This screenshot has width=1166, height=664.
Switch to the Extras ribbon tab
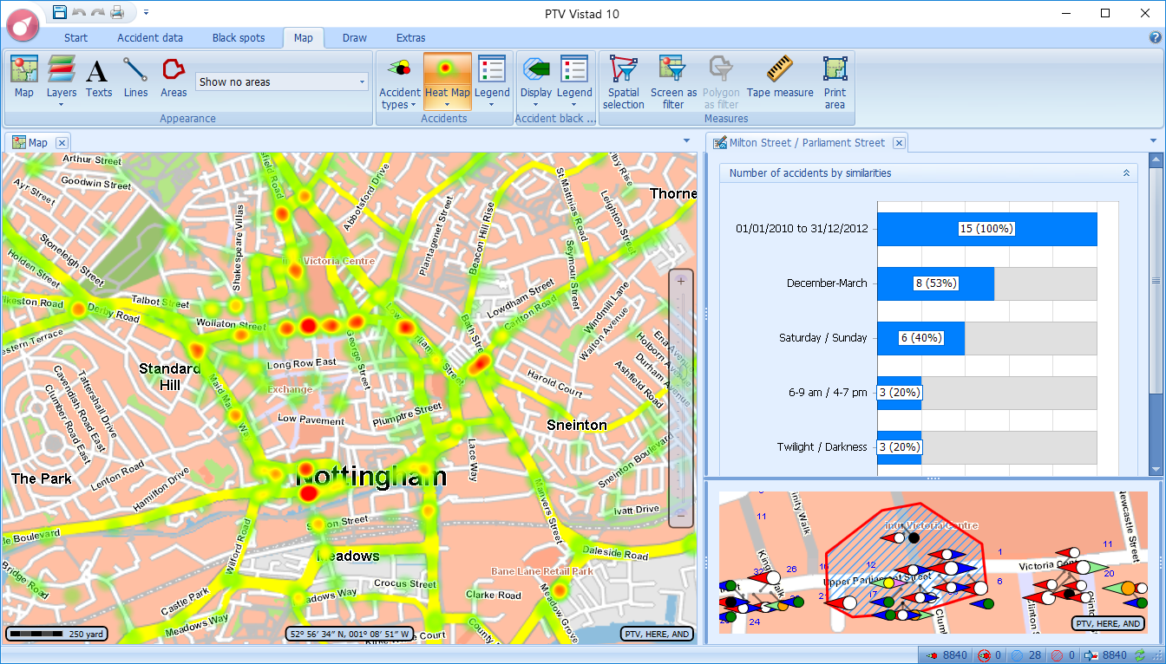pyautogui.click(x=410, y=37)
